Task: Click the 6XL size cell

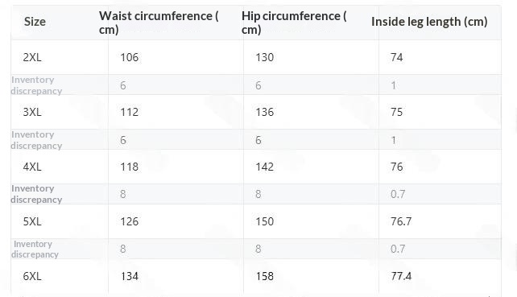Action: (x=32, y=276)
